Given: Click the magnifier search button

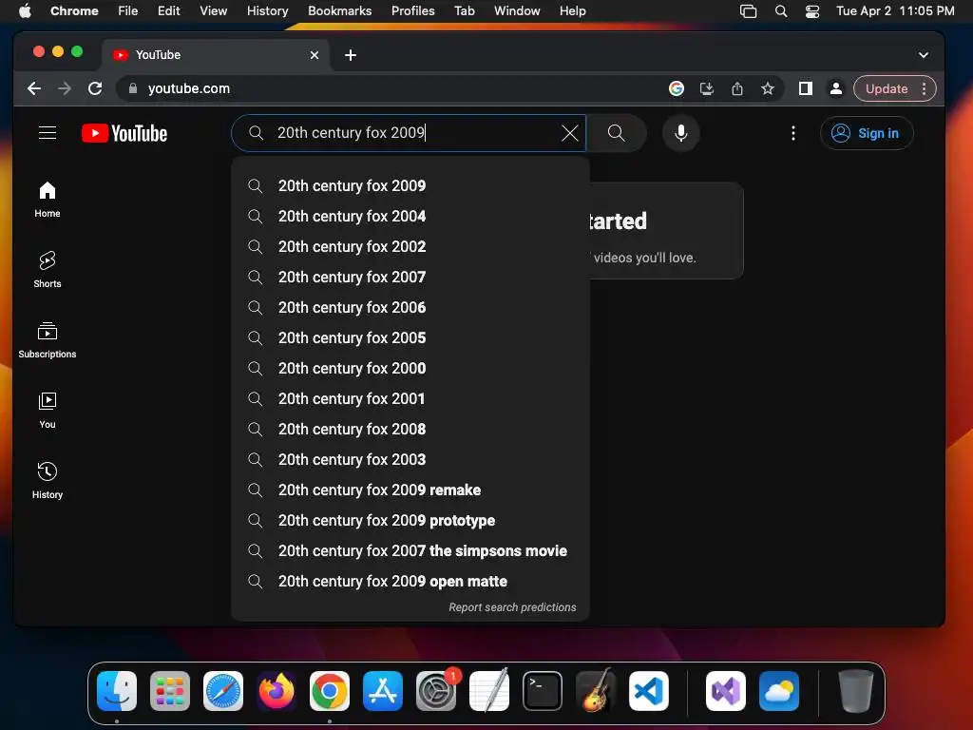Looking at the screenshot, I should click(x=616, y=133).
